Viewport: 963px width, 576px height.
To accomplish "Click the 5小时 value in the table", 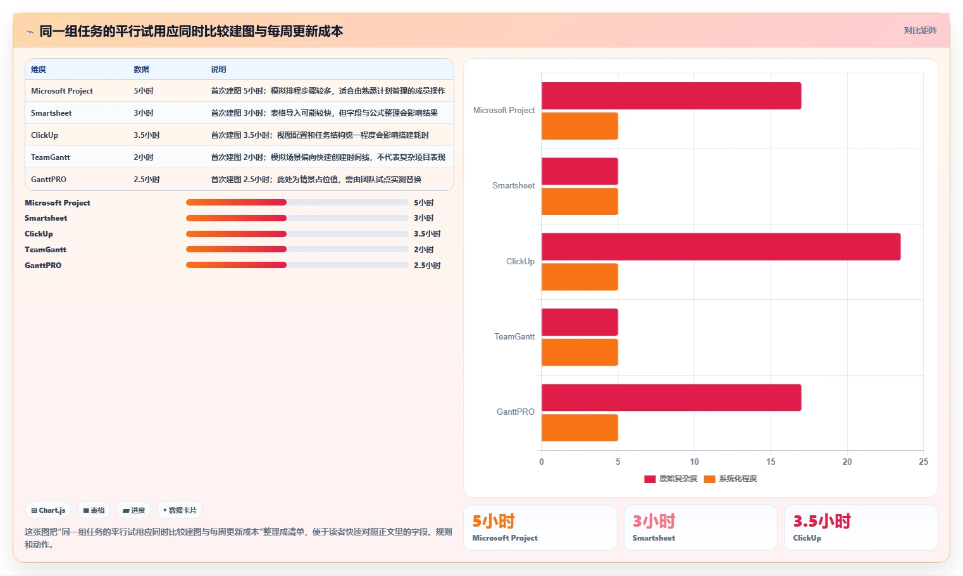I will pyautogui.click(x=144, y=91).
